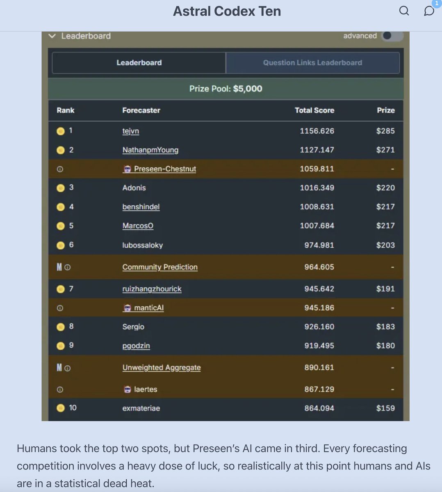Click the score 1156.626

click(317, 131)
